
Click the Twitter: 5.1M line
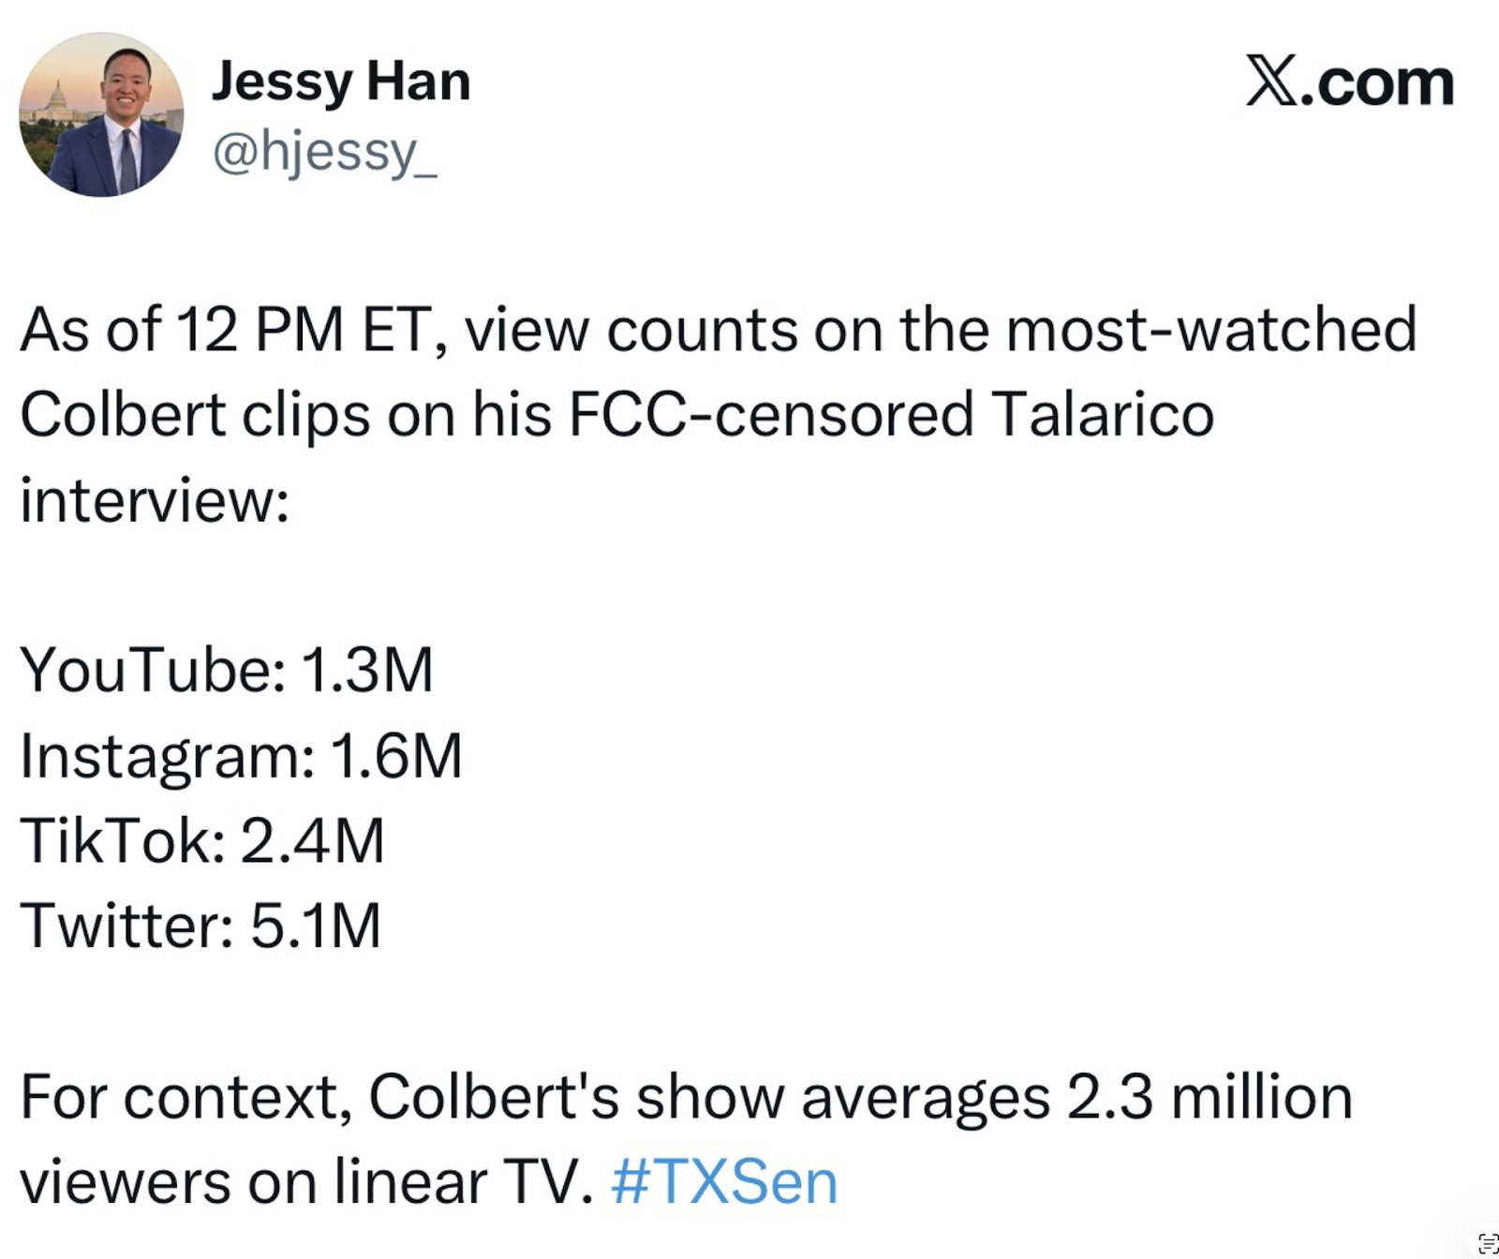(200, 926)
